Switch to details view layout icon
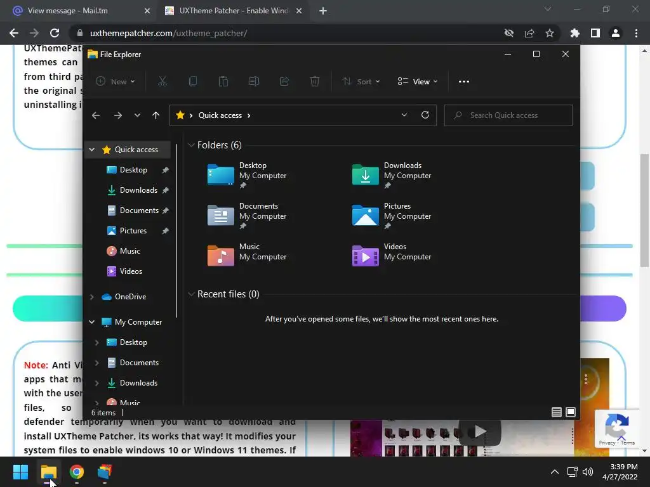Viewport: 650px width, 487px height. (556, 412)
